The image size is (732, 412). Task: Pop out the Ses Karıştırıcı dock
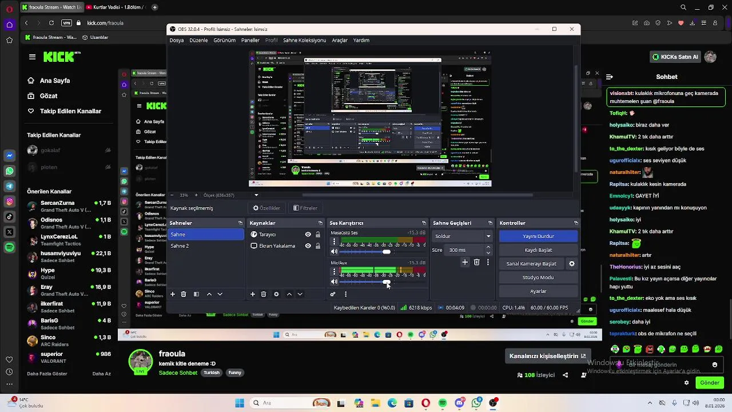(x=424, y=223)
